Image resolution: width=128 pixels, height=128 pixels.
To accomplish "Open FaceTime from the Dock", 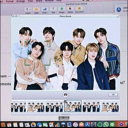I will [x=45, y=125].
